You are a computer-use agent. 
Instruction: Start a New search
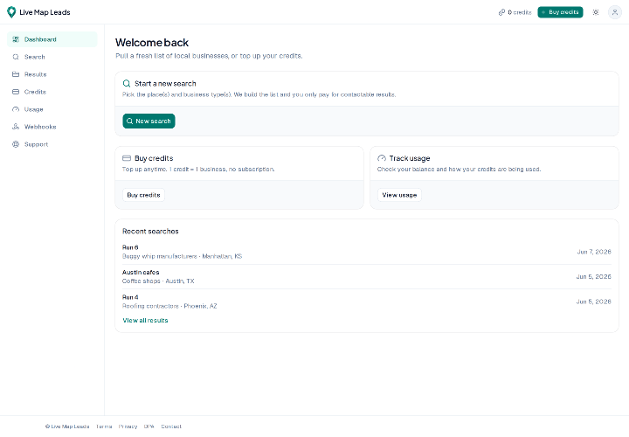pyautogui.click(x=149, y=121)
